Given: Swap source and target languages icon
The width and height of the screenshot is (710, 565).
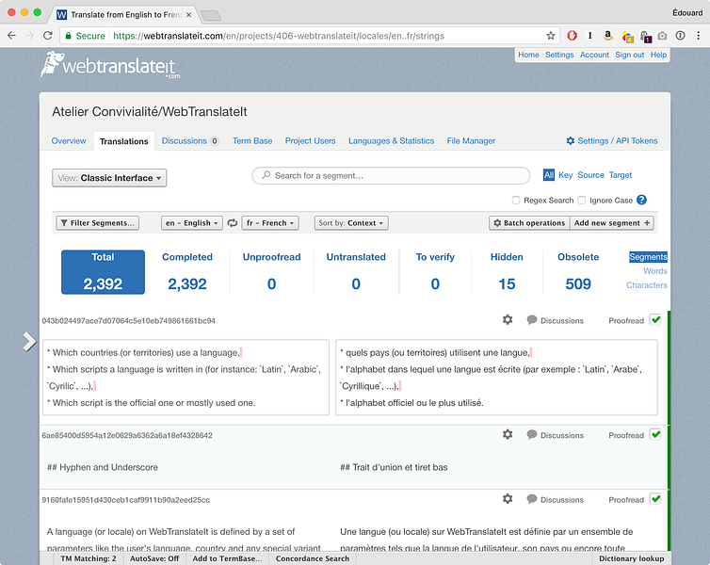Looking at the screenshot, I should [233, 223].
